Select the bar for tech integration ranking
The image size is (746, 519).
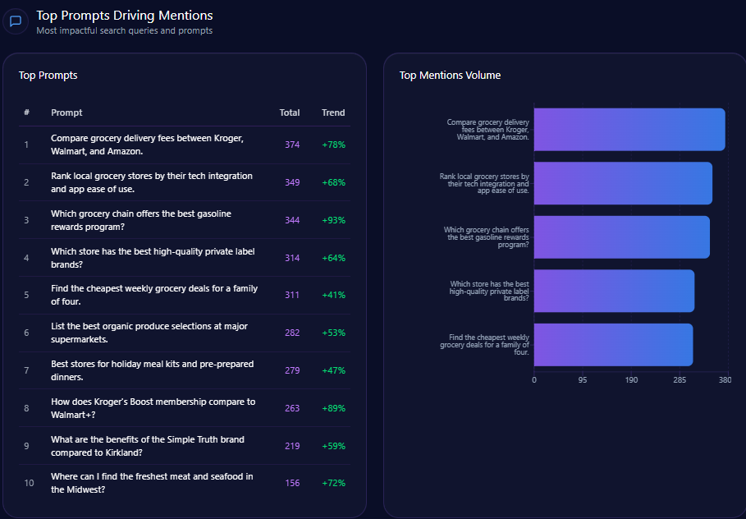point(622,183)
